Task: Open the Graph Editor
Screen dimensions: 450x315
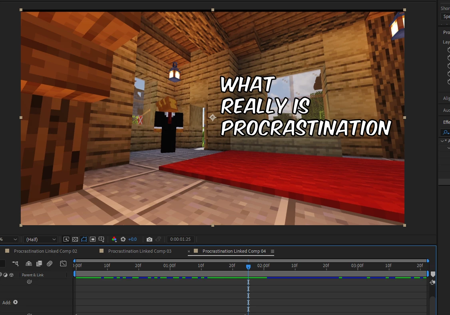Action: click(x=63, y=263)
